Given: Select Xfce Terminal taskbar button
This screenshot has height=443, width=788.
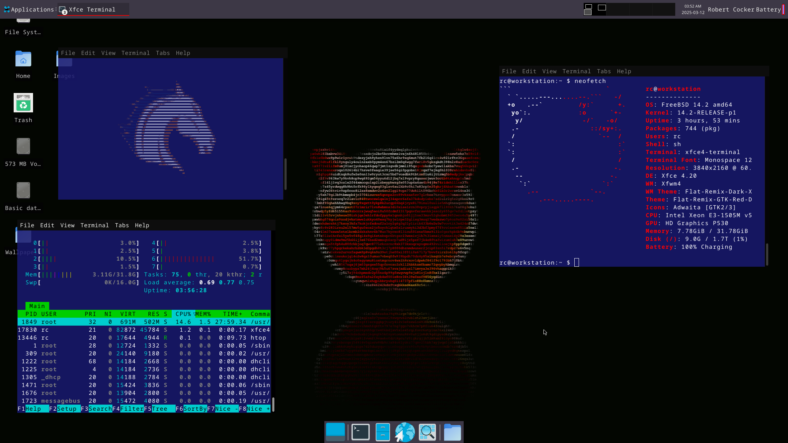Looking at the screenshot, I should pos(93,9).
